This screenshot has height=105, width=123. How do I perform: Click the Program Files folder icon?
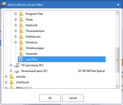[x=21, y=14]
